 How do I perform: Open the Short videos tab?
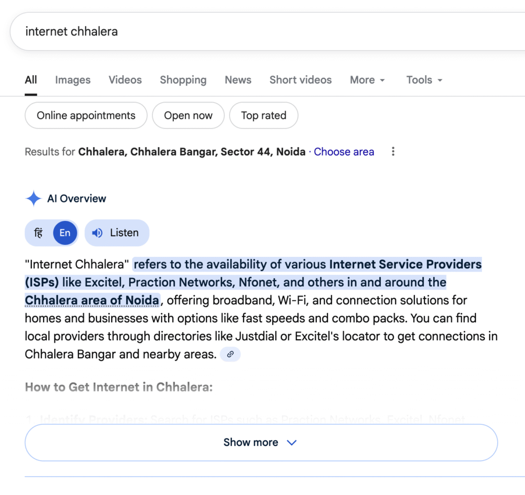coord(300,80)
